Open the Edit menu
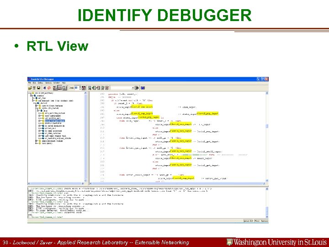This screenshot has width=329, height=247. (34, 83)
